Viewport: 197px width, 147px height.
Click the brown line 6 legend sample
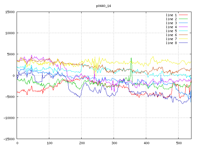pyautogui.click(x=183, y=35)
